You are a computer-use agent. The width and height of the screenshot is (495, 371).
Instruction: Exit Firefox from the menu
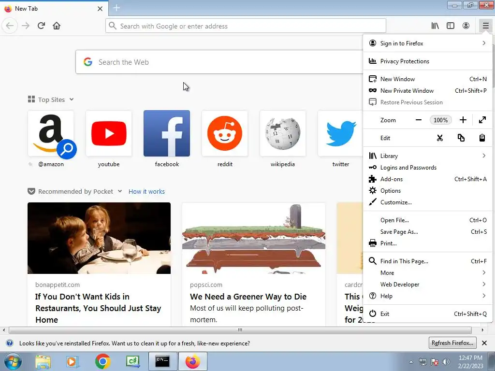(x=428, y=314)
